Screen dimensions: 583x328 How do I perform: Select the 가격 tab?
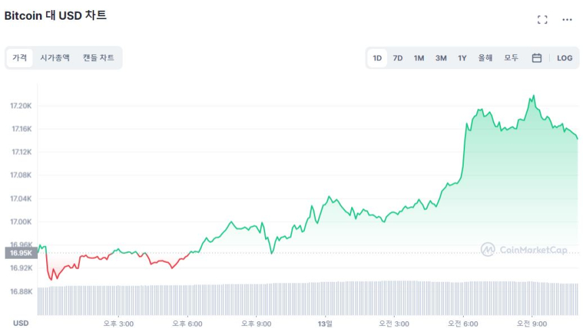(x=20, y=58)
